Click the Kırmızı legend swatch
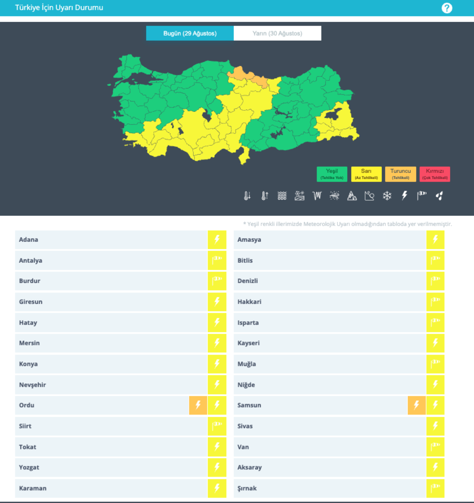This screenshot has width=474, height=503. [435, 174]
